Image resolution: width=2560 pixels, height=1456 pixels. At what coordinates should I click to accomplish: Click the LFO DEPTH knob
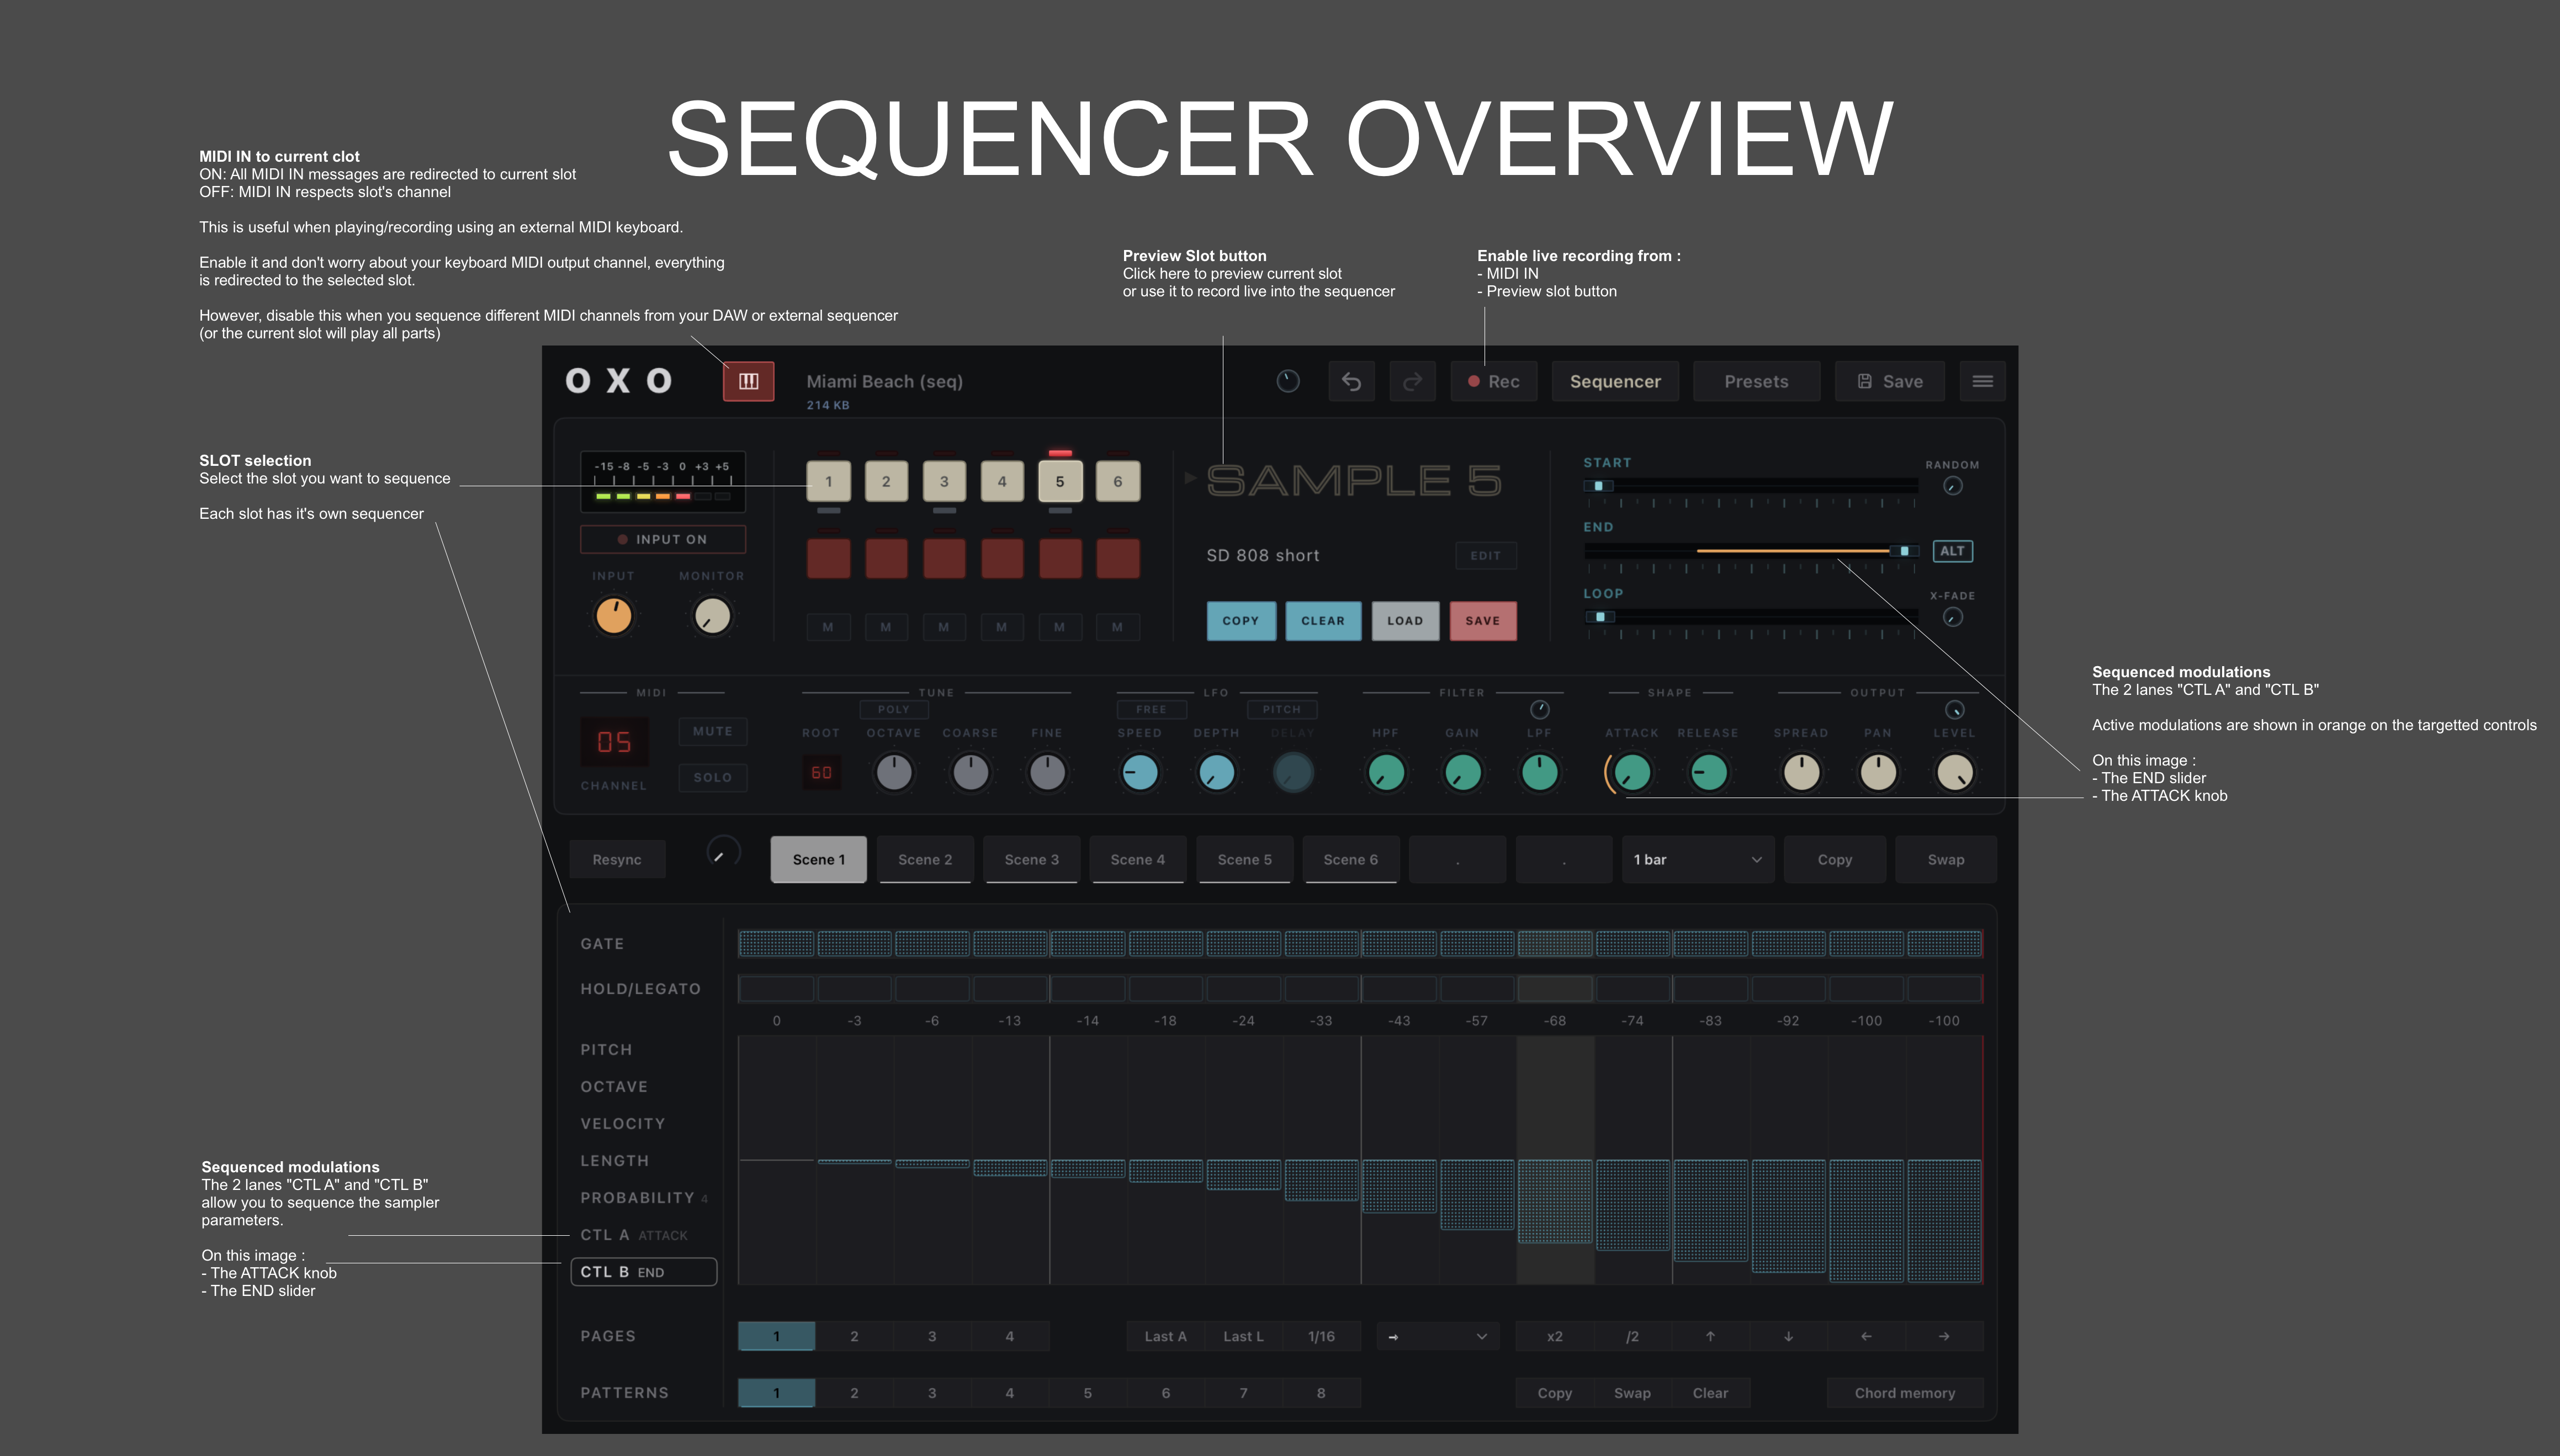point(1216,772)
